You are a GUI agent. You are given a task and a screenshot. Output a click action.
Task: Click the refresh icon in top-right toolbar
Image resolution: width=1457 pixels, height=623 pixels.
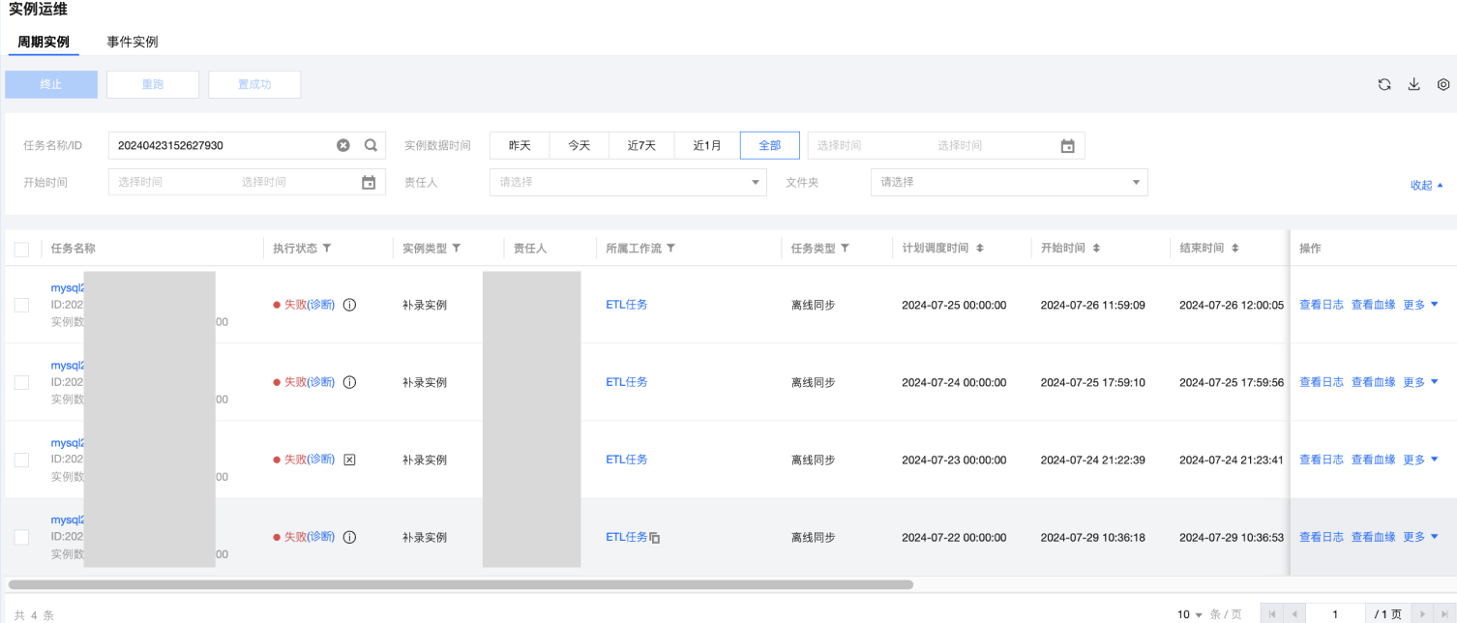coord(1384,85)
